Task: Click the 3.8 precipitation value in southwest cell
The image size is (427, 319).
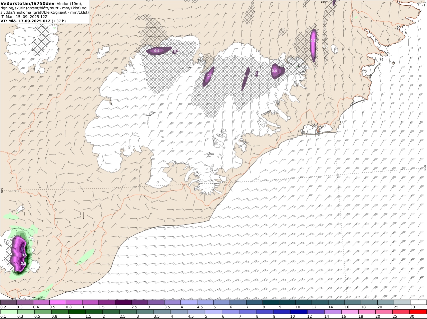Action: 23,263
